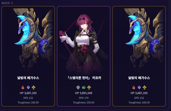Open the first 달밤의 페가수스 enemy artwork

pos(33,40)
